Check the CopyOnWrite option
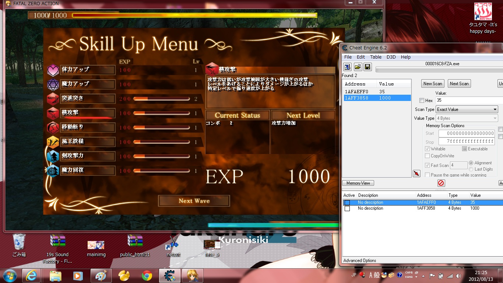503x283 pixels. click(x=427, y=156)
